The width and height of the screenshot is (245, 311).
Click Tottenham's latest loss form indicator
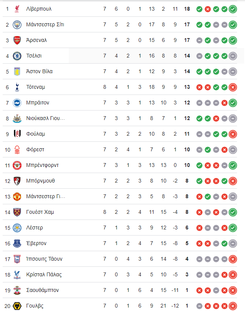(233, 87)
